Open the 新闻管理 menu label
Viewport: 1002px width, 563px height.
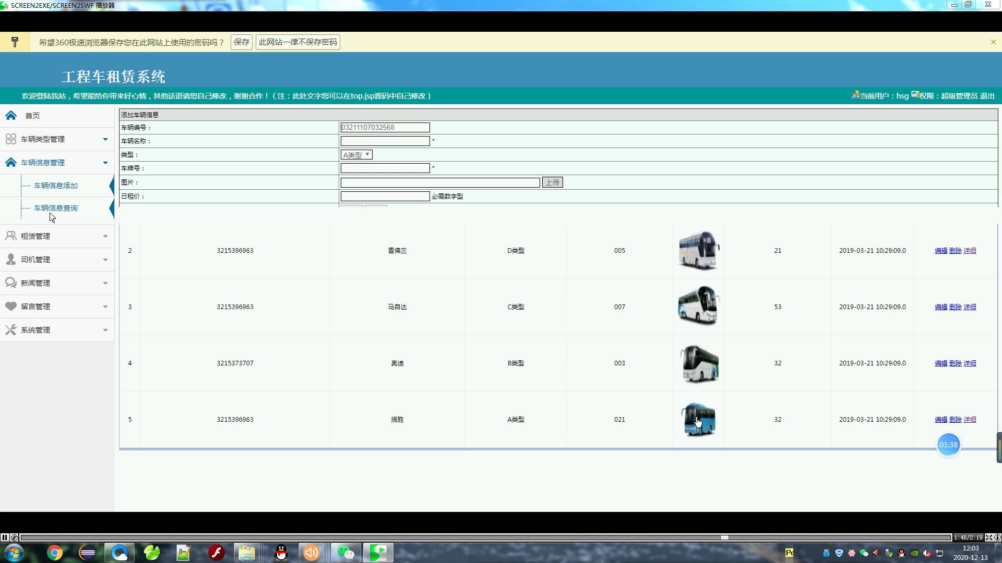pos(35,283)
